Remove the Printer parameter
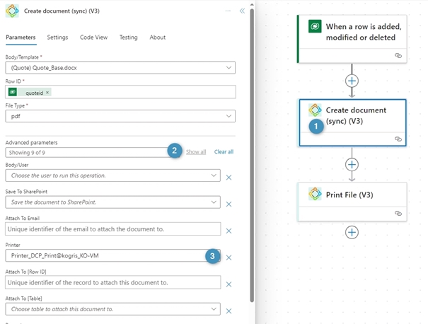The width and height of the screenshot is (428, 324). [x=229, y=258]
